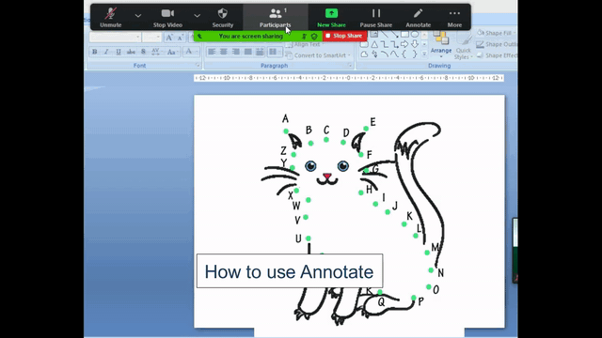Viewport: 602px width, 338px height.
Task: Open Align Text dropdown
Action: (x=307, y=44)
